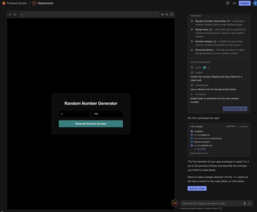
Task: Click the minimum value input showing 0
Action: pos(74,114)
